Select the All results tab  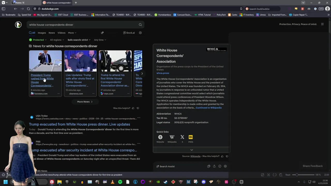click(32, 33)
